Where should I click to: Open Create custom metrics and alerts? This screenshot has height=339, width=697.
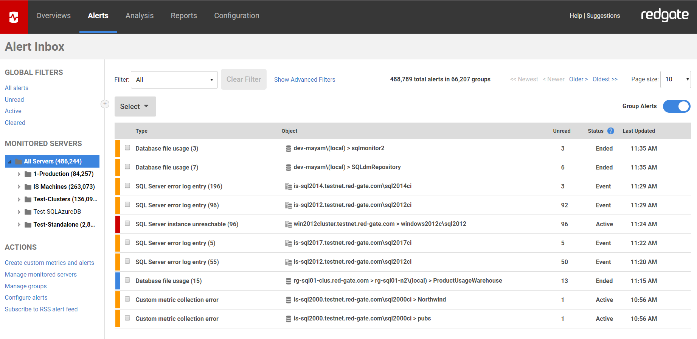click(50, 263)
